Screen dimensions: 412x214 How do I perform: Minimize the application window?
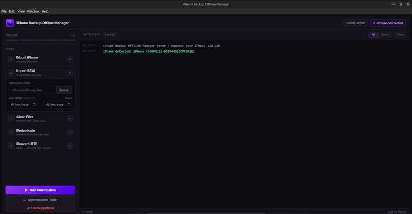[393, 4]
